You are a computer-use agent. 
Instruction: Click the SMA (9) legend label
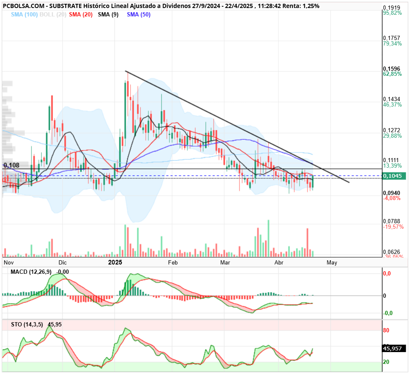(x=108, y=15)
